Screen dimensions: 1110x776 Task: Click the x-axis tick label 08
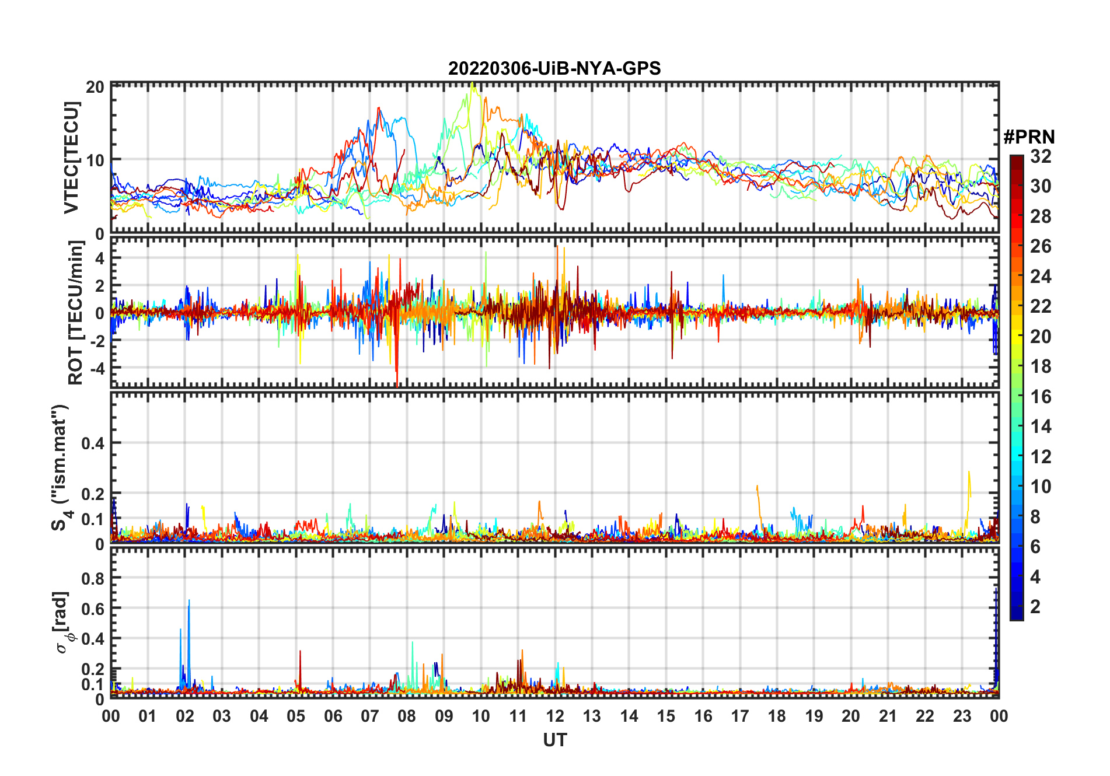tap(407, 716)
